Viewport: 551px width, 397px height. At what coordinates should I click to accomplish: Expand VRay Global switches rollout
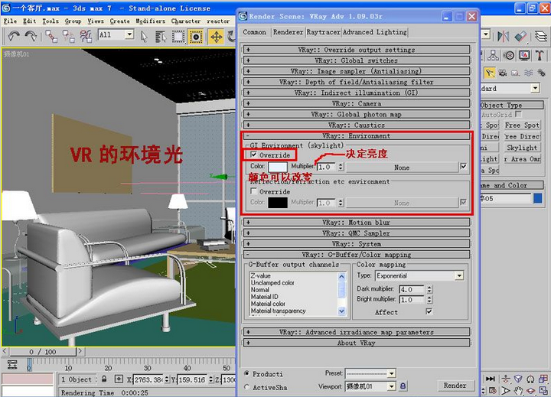click(x=356, y=60)
